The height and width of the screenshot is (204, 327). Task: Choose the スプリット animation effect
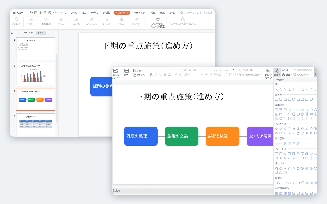point(122,22)
